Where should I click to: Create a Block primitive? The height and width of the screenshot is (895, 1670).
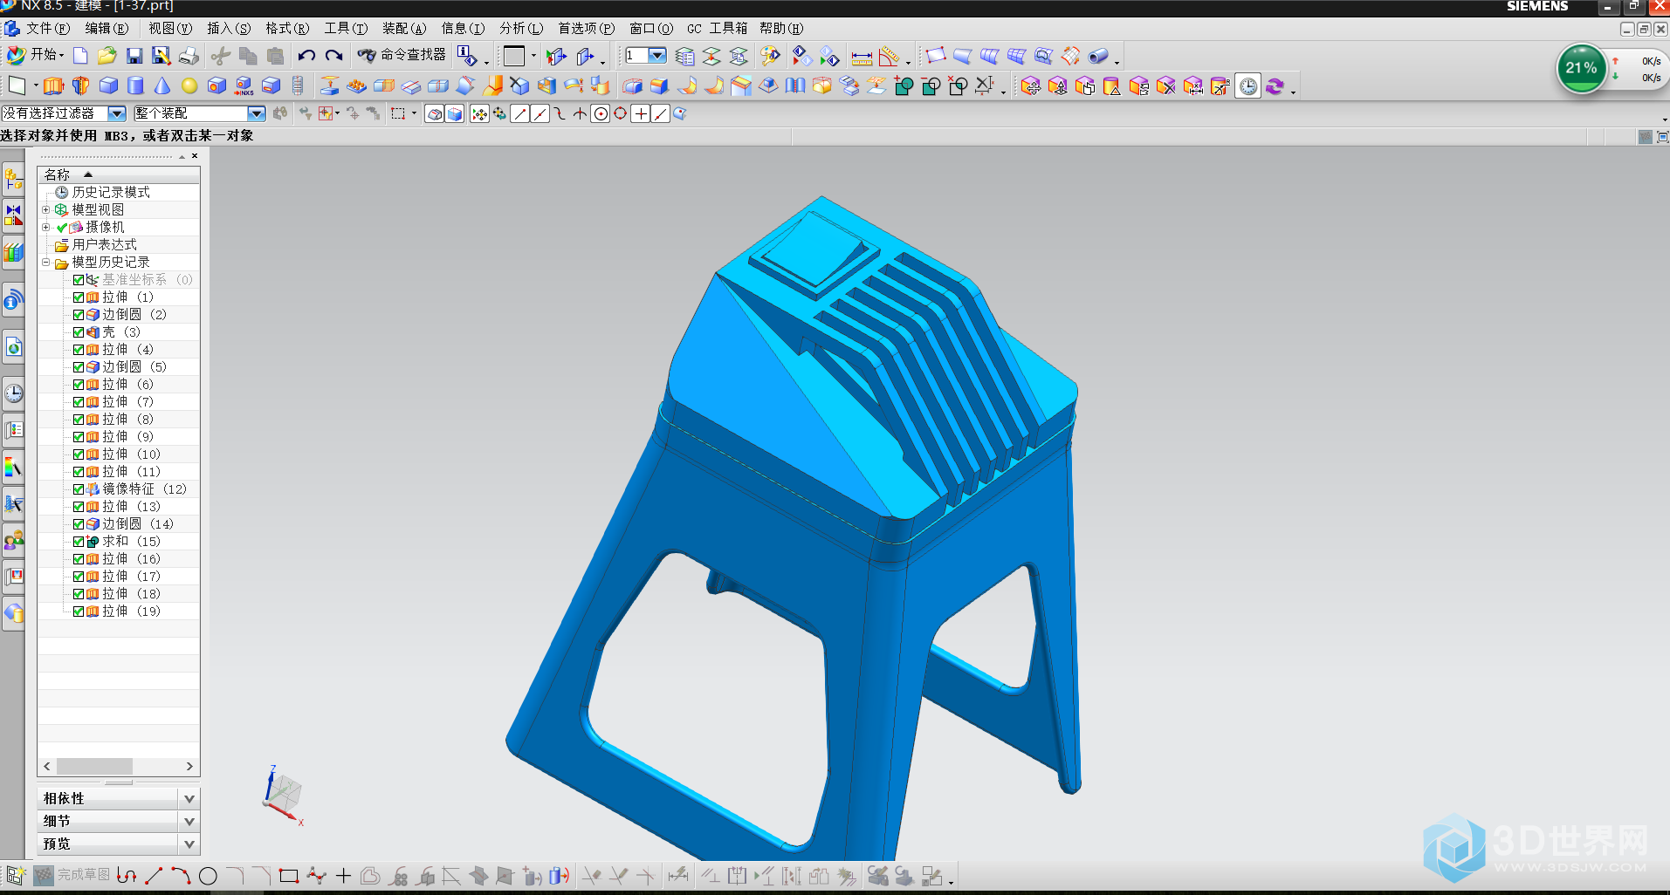coord(108,85)
